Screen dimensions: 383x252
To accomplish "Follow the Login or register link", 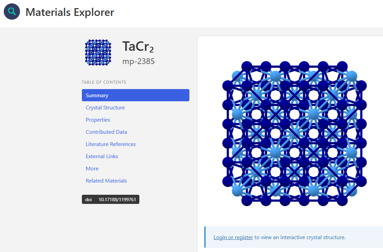I will (233, 237).
